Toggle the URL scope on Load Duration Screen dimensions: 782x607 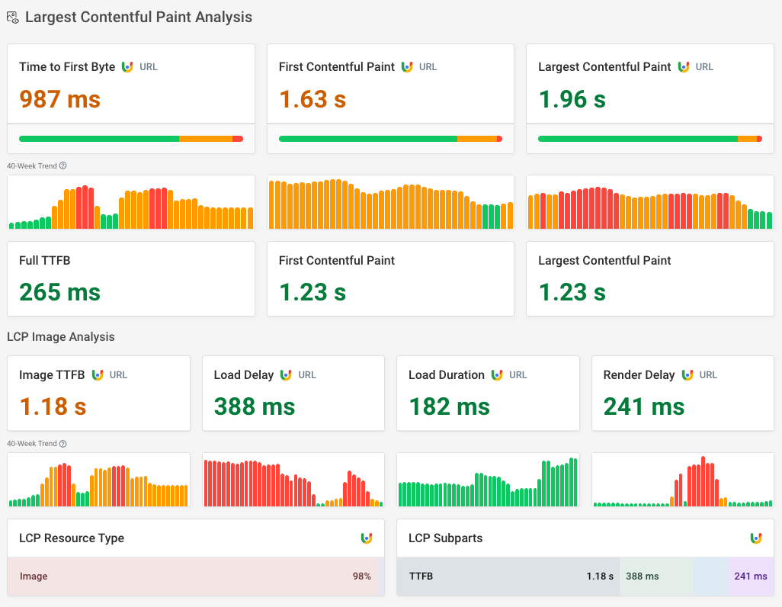click(x=518, y=374)
